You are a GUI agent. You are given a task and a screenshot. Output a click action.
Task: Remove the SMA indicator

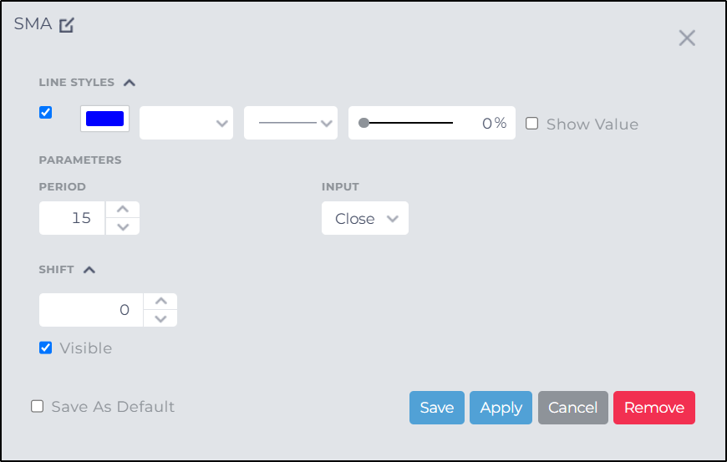(x=653, y=408)
